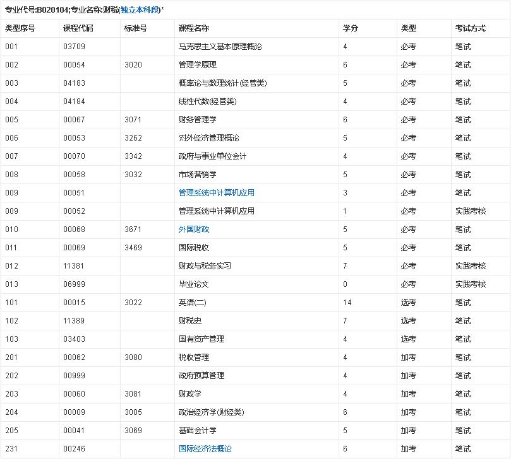511x459 pixels.
Task: Select standard number 3342 cell
Action: (x=133, y=156)
